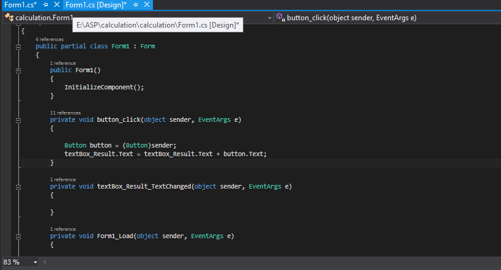Switch to the Form1.cs code tab
Viewport: 501px width, 270px height.
tap(20, 5)
